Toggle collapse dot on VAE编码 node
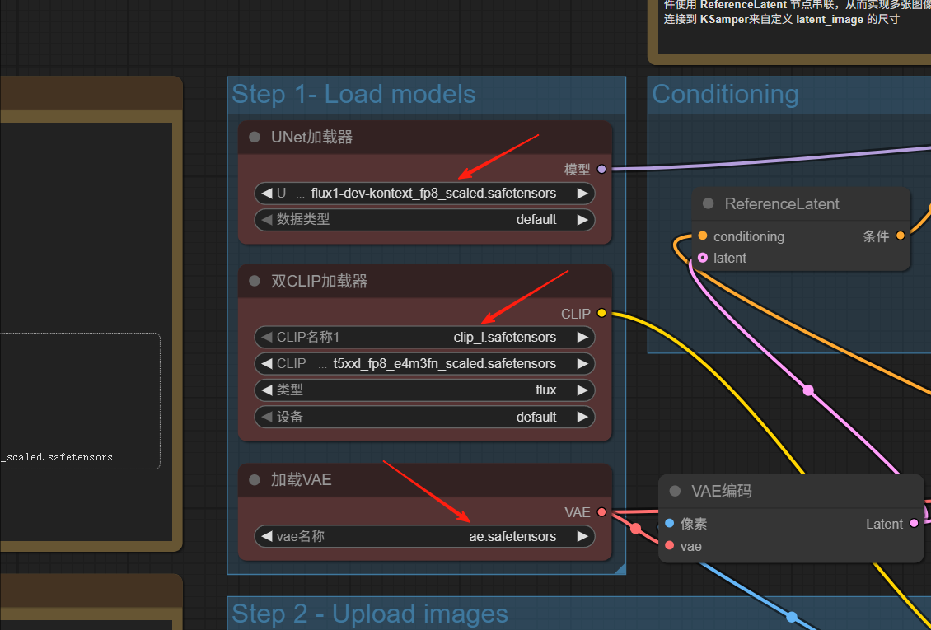The image size is (931, 630). tap(675, 492)
